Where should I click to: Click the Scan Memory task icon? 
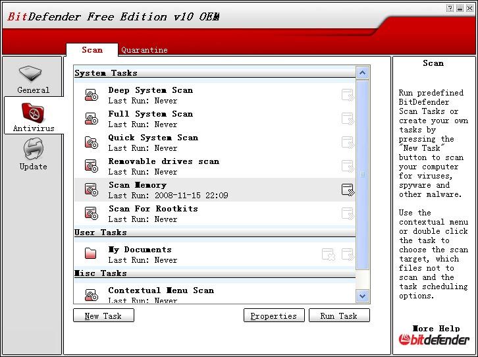[91, 190]
